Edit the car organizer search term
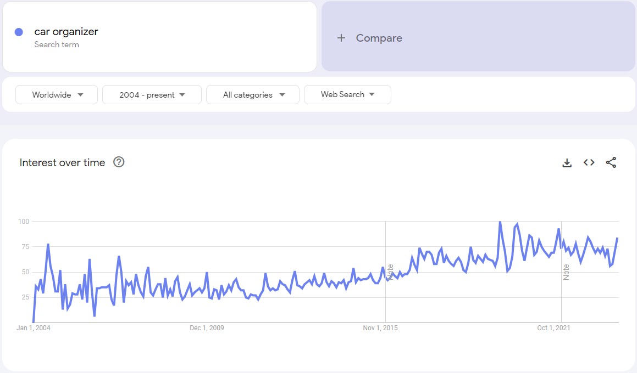The height and width of the screenshot is (373, 637). point(66,32)
